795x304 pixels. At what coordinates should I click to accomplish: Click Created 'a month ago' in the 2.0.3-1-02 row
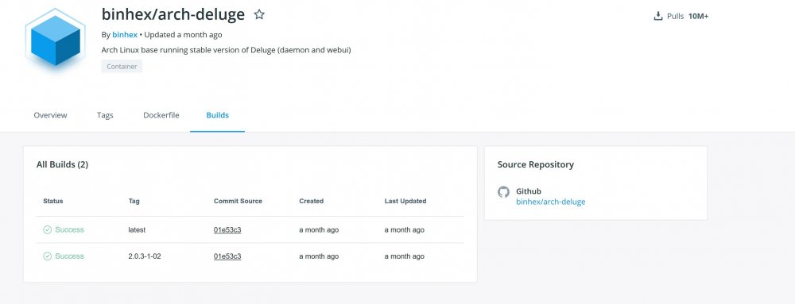[319, 256]
